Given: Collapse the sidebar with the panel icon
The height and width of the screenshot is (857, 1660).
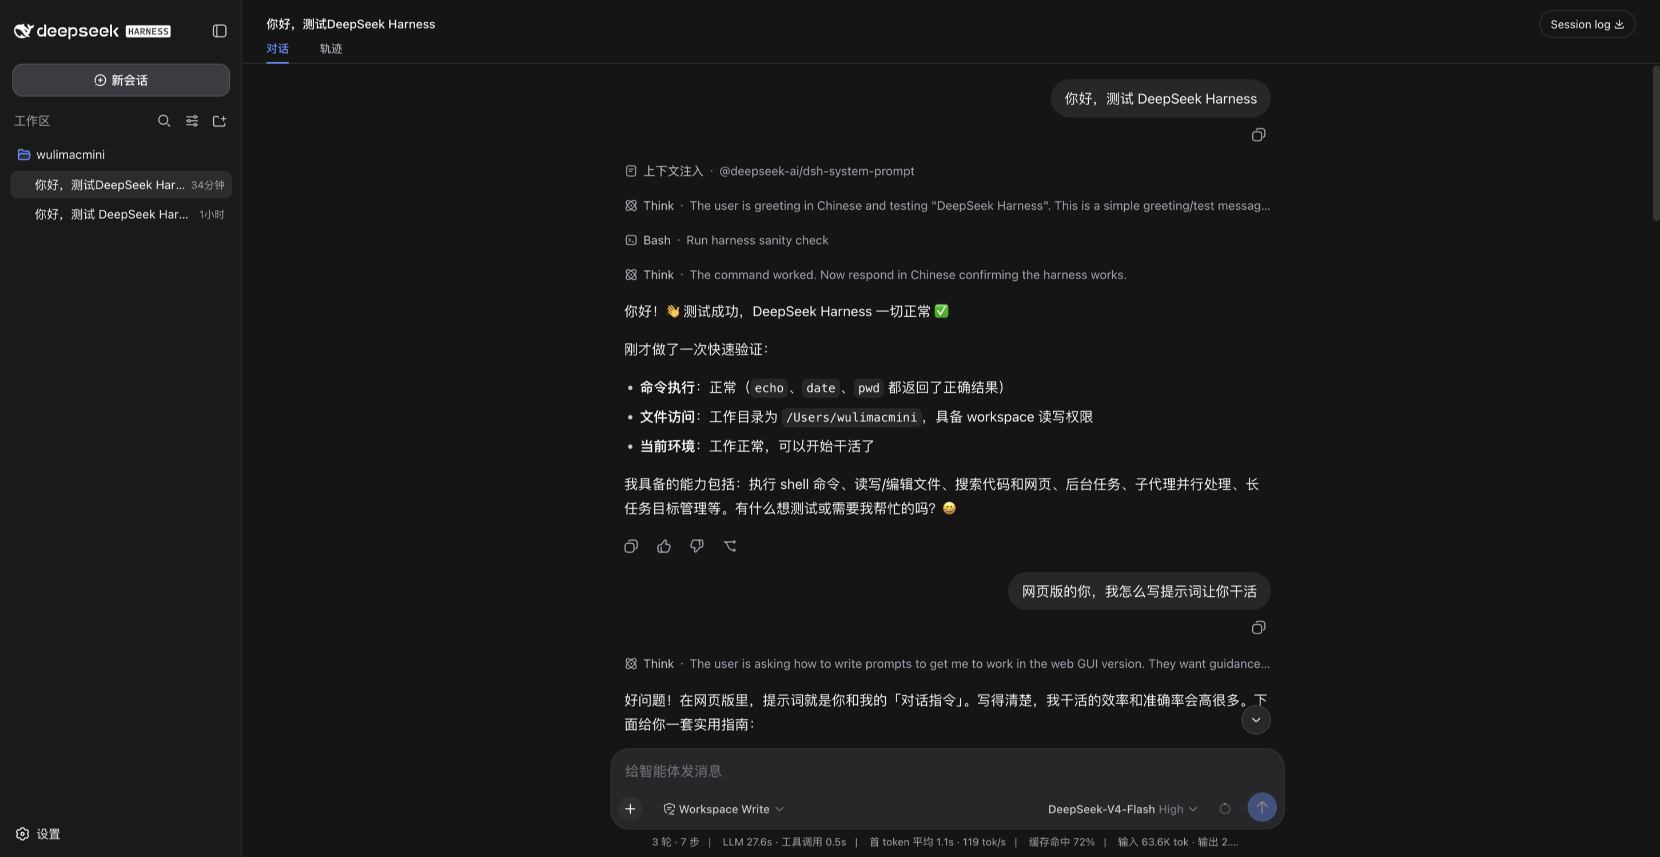Looking at the screenshot, I should [220, 31].
